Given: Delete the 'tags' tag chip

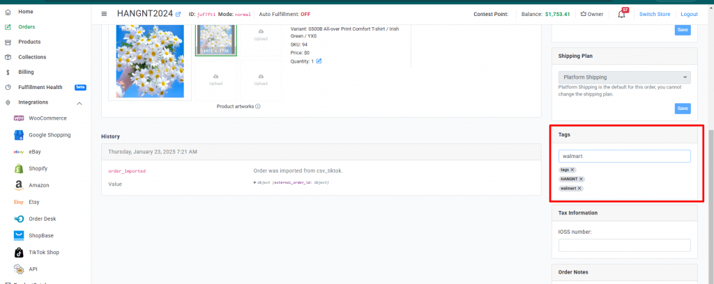Looking at the screenshot, I should click(x=572, y=169).
